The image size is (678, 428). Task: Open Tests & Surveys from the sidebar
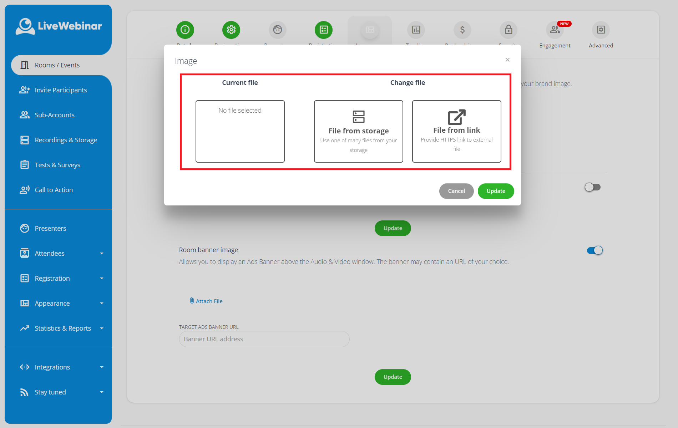coord(57,165)
